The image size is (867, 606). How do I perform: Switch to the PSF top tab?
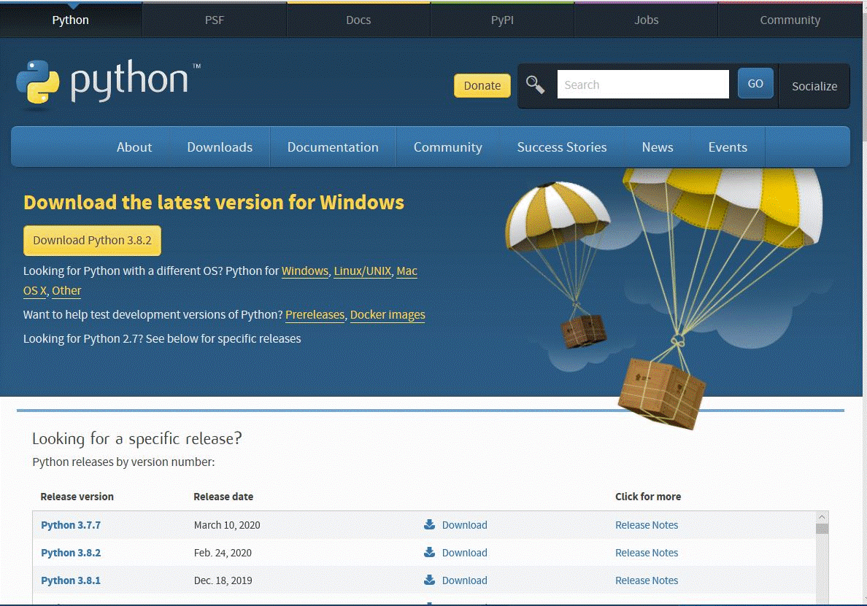(x=215, y=20)
